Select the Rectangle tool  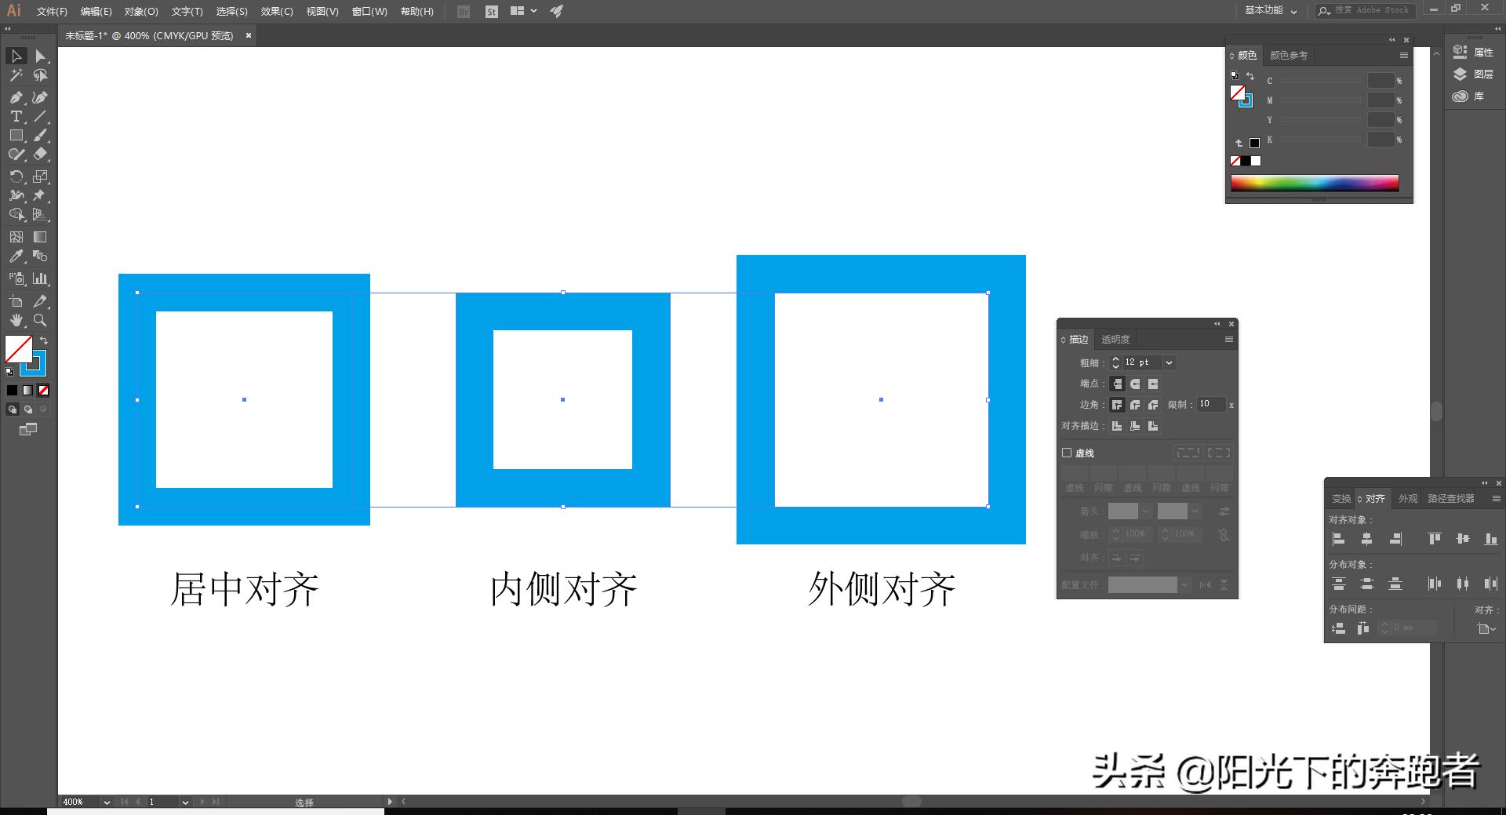point(16,135)
